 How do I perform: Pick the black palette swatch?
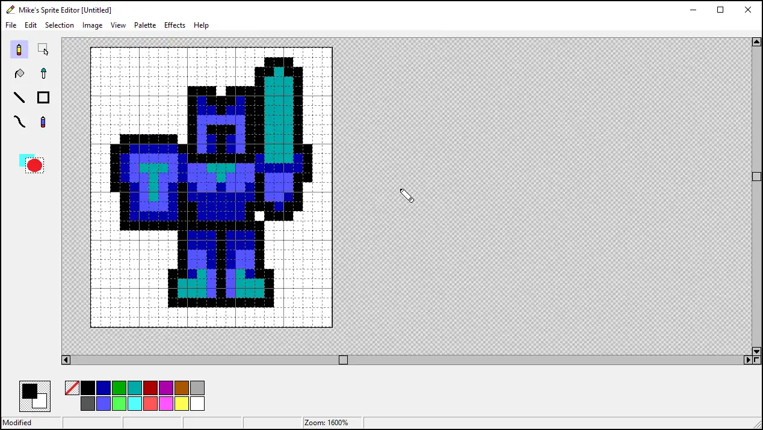(88, 388)
